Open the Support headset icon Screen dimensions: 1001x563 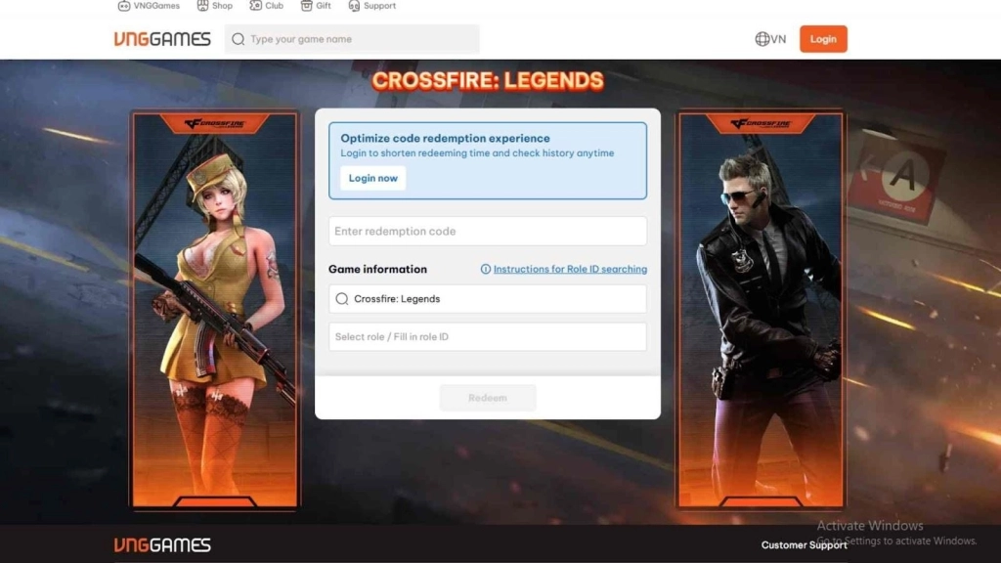pyautogui.click(x=354, y=5)
